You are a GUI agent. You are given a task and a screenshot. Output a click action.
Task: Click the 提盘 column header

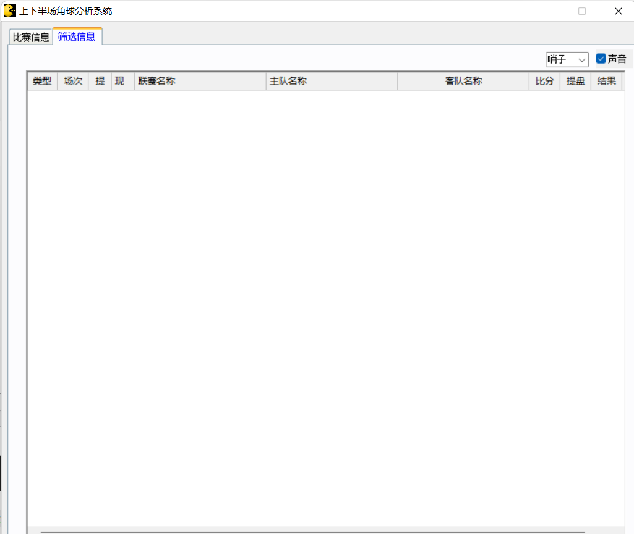(x=575, y=81)
